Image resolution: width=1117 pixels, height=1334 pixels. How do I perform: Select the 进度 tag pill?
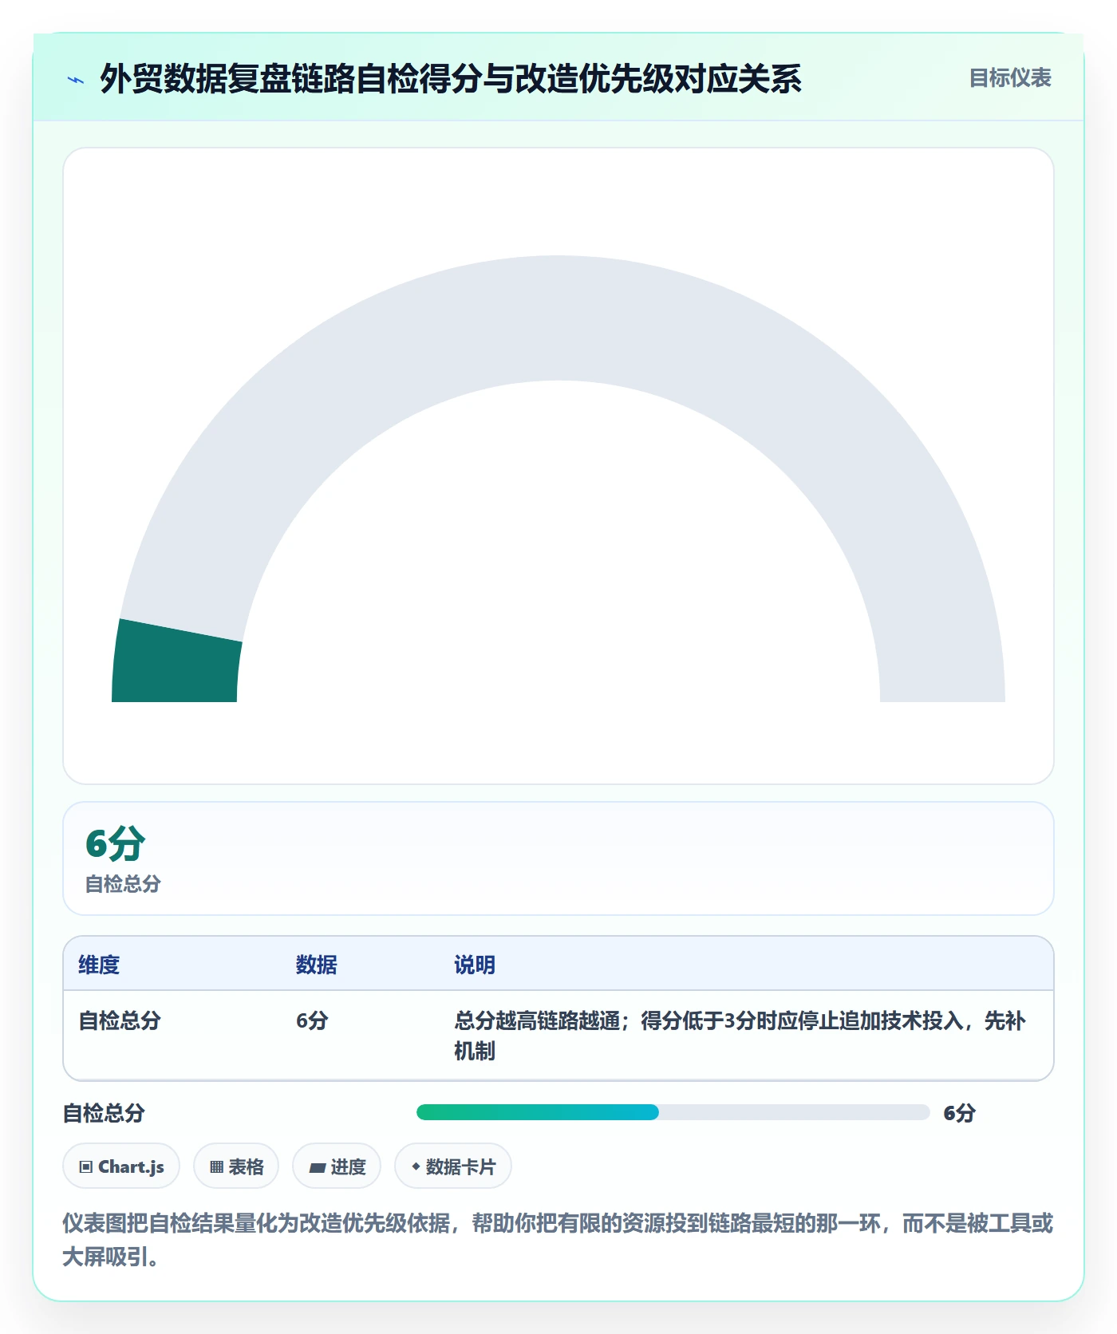(x=337, y=1166)
